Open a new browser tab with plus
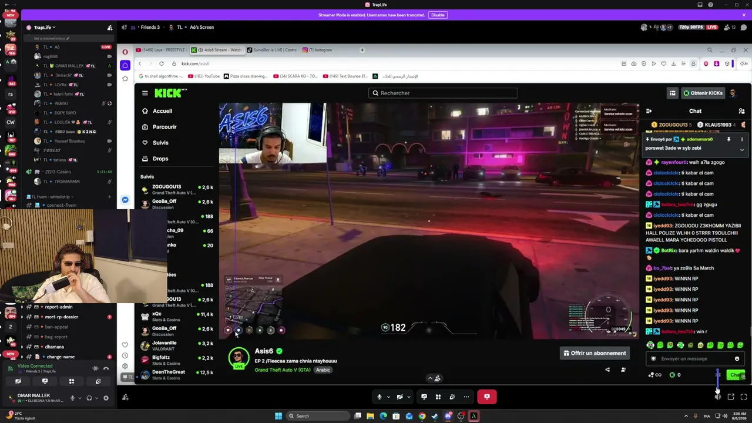752x423 pixels. pyautogui.click(x=362, y=50)
